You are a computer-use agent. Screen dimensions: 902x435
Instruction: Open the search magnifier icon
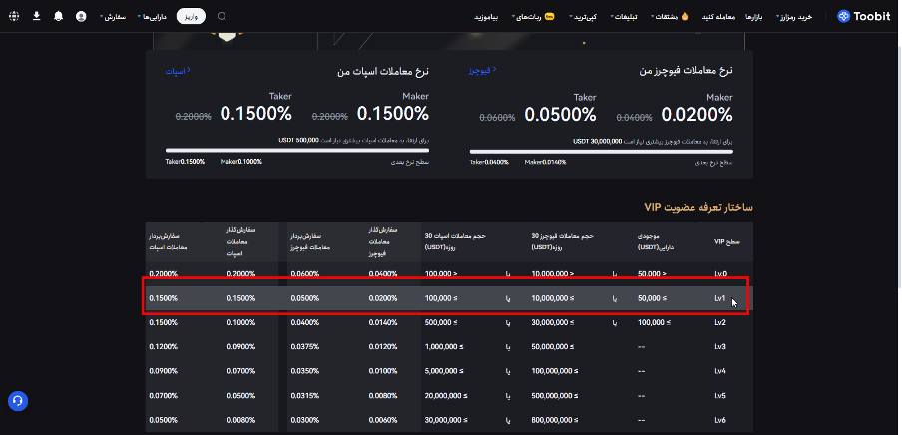pos(222,16)
